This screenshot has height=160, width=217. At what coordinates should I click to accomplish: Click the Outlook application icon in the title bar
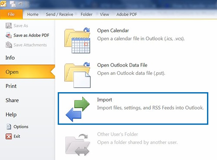(x=3, y=4)
